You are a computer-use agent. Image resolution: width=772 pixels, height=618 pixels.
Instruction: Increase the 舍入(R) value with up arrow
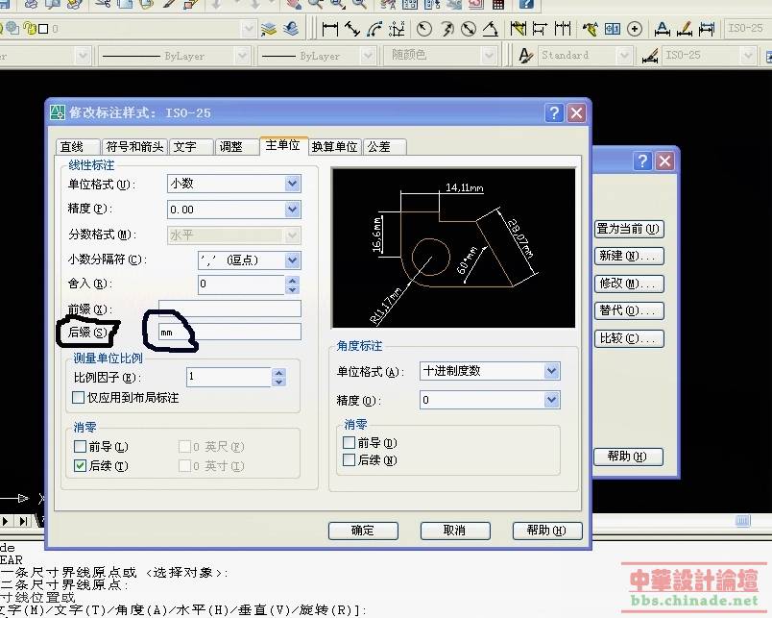click(293, 280)
